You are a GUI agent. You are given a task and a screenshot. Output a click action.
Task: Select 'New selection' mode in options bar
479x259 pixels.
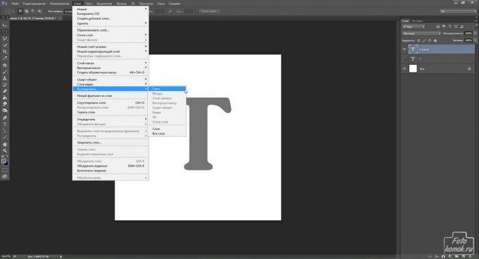tap(20, 12)
